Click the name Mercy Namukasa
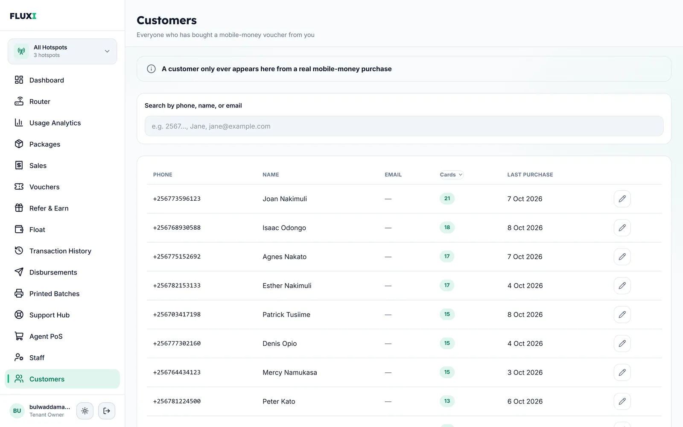The image size is (683, 427). pyautogui.click(x=290, y=372)
